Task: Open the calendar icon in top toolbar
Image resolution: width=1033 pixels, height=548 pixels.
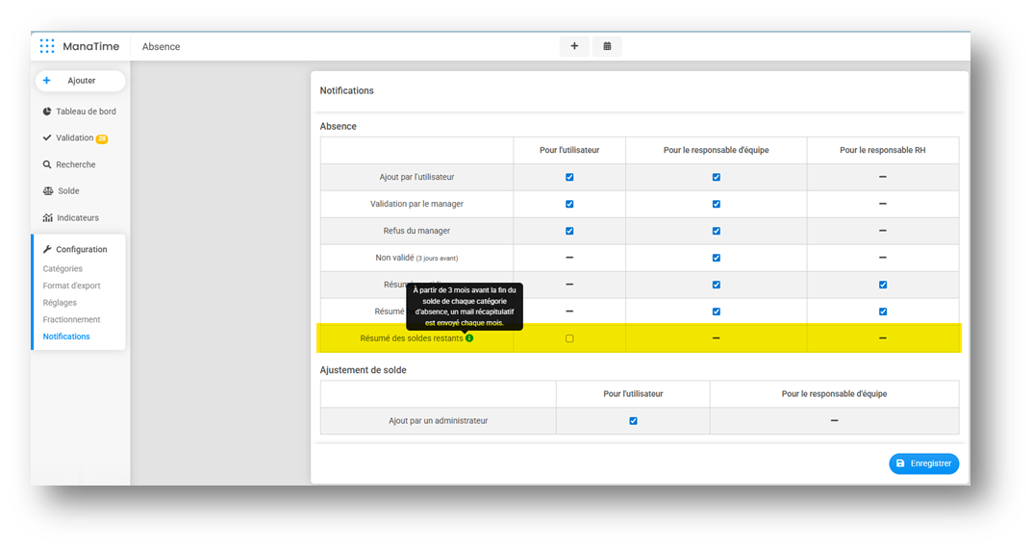Action: (607, 46)
